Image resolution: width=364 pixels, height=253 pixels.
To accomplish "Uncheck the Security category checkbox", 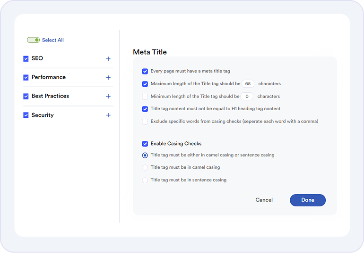I will pos(26,115).
